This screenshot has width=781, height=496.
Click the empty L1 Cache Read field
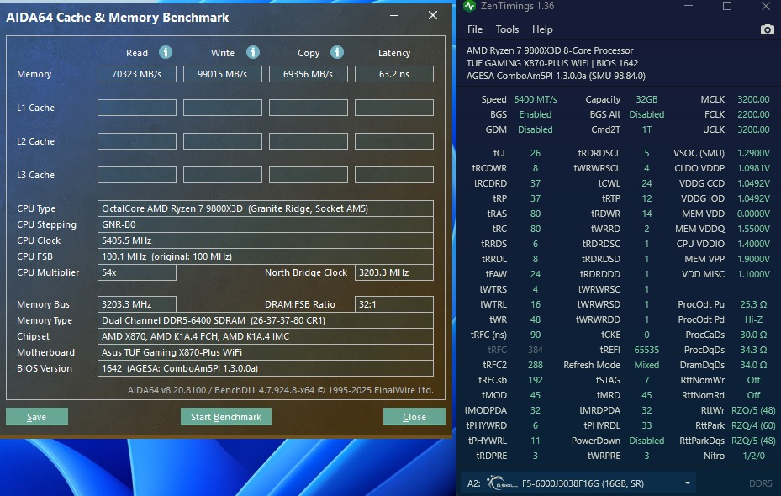point(136,108)
